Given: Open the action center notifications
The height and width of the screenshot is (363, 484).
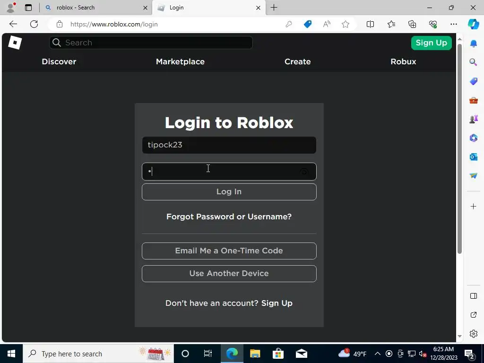Looking at the screenshot, I should point(469,354).
